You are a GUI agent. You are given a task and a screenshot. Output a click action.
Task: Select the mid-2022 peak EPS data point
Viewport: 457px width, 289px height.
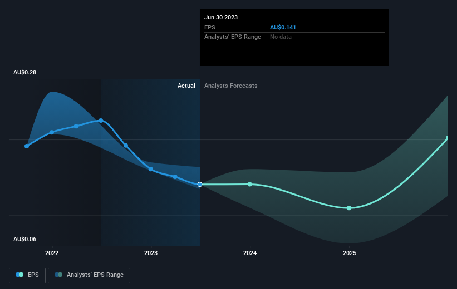(101, 121)
